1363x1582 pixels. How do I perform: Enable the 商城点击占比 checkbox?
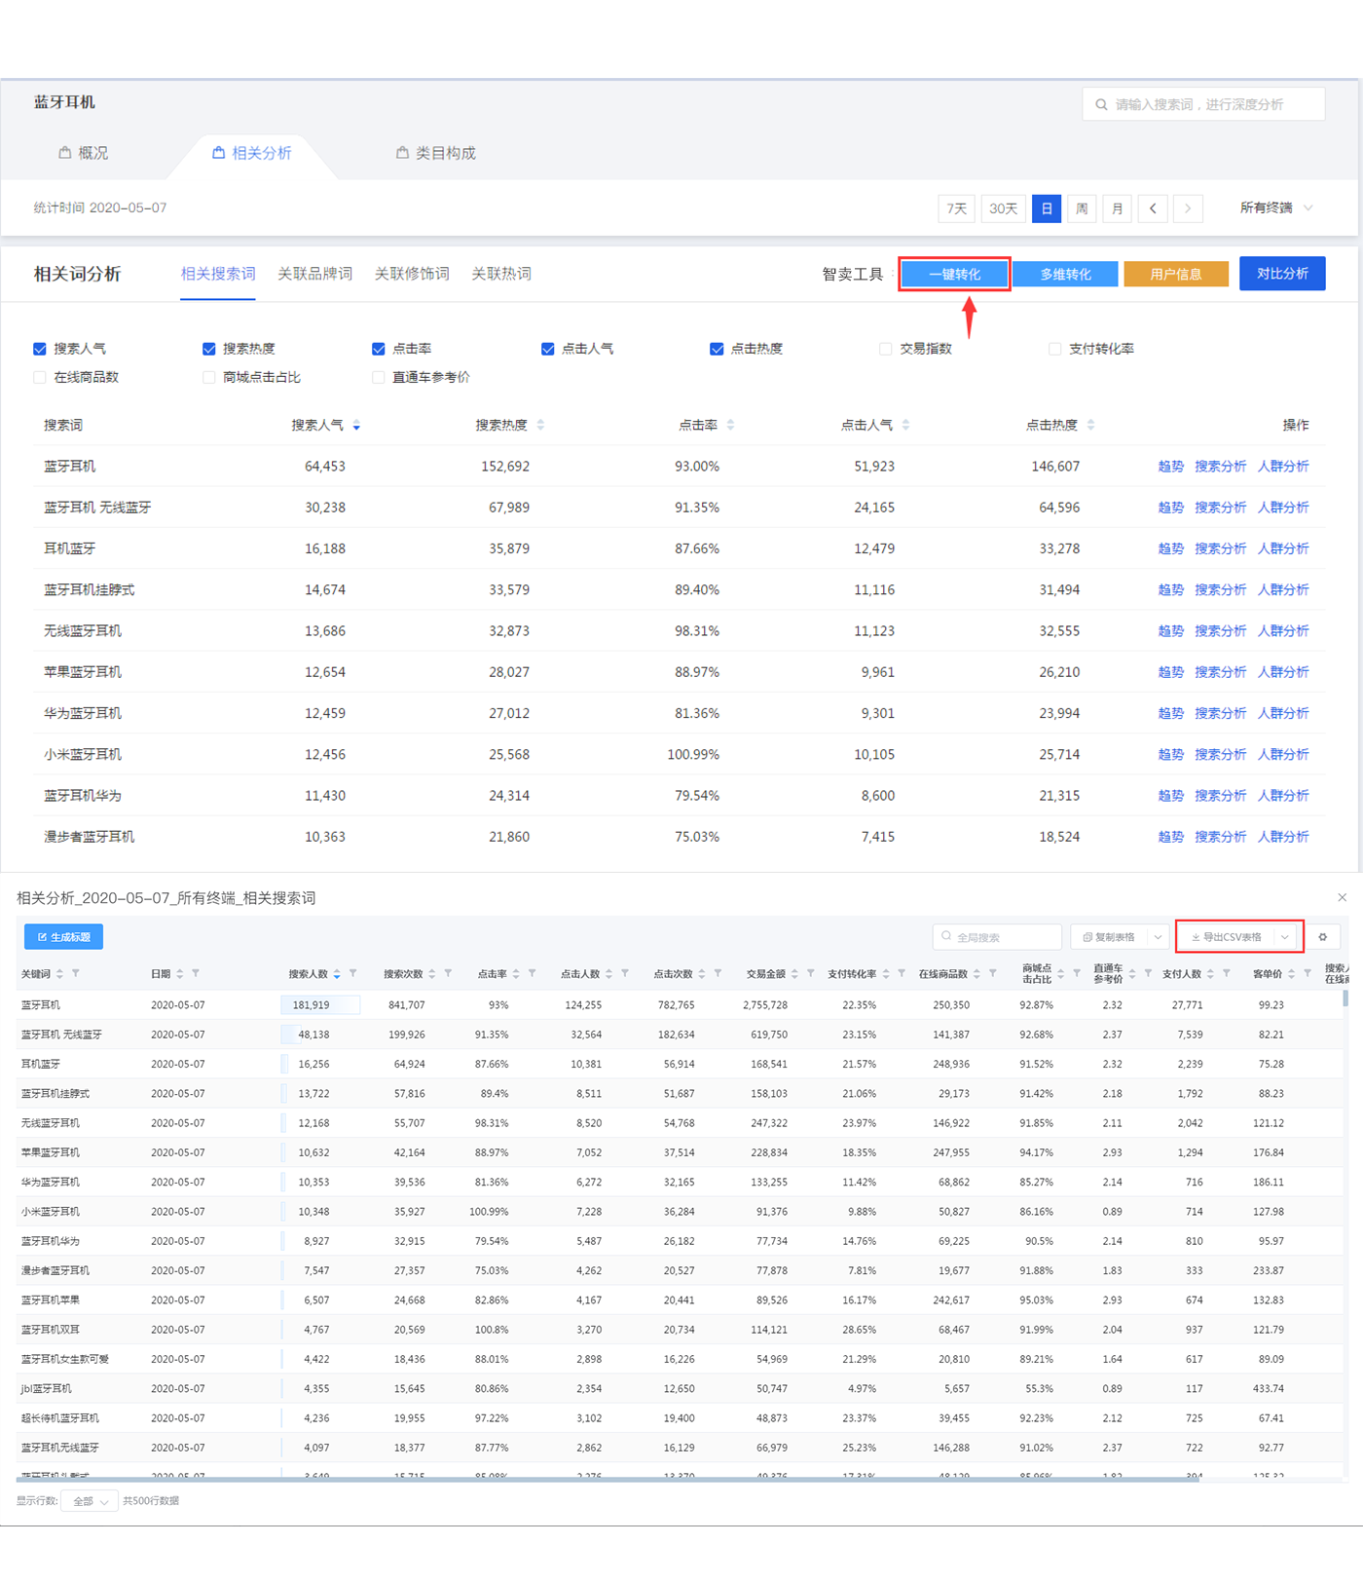coord(209,378)
